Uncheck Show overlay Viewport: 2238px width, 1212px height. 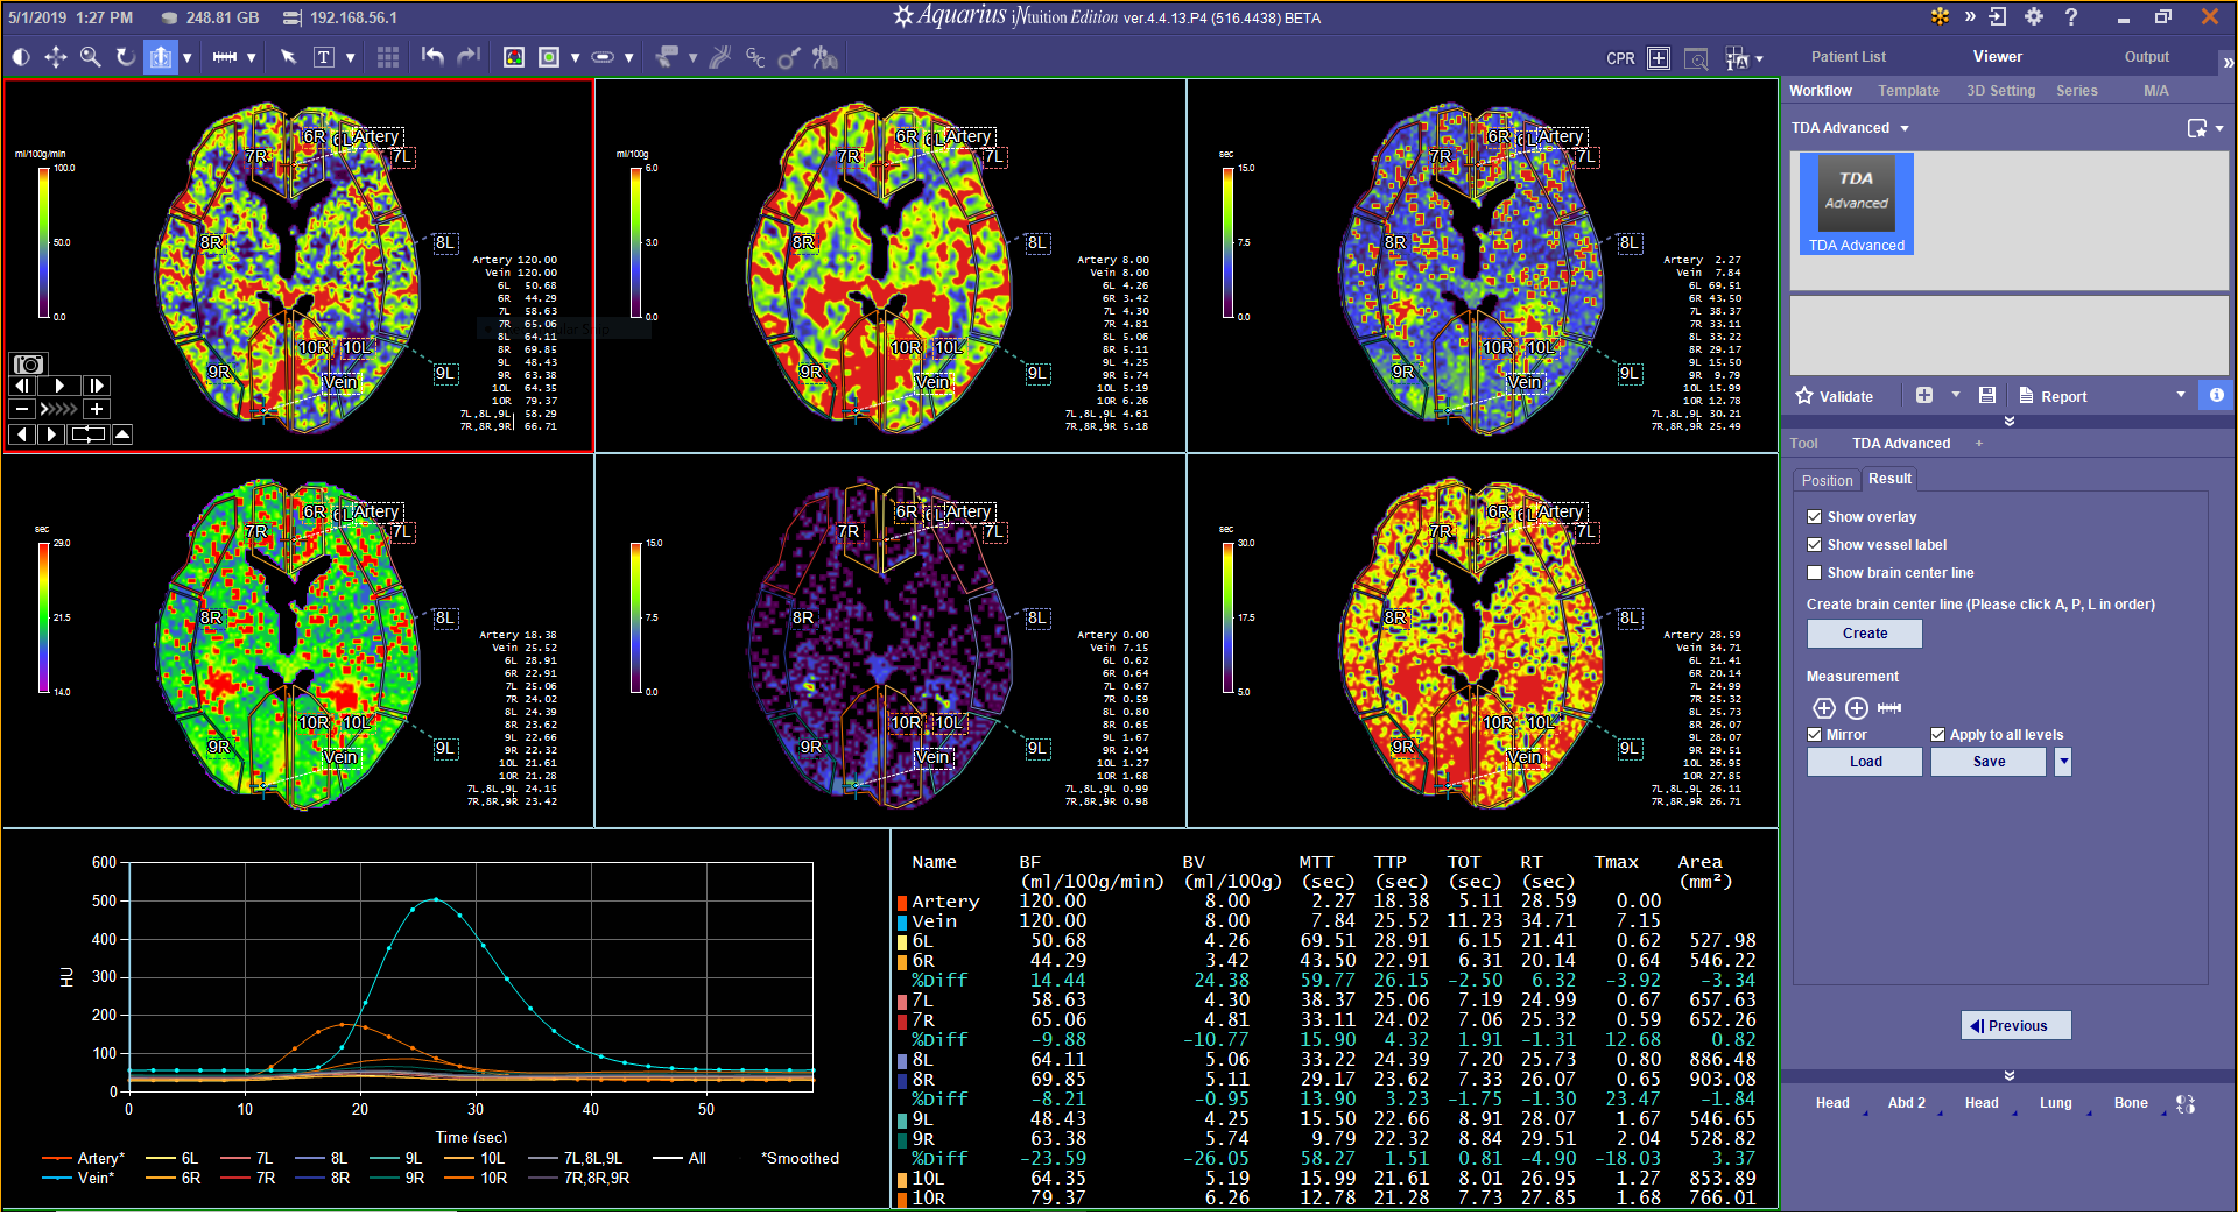1814,517
